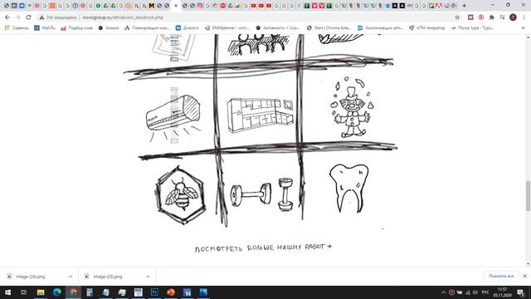Open Photoshop from the taskbar

(154, 292)
